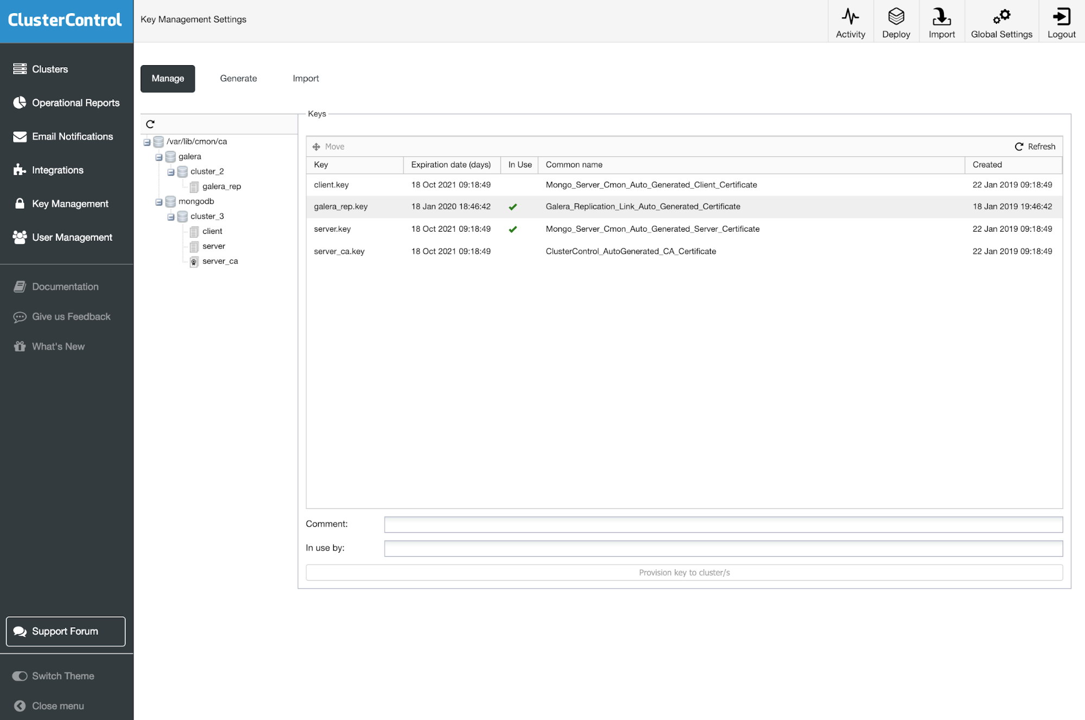Image resolution: width=1085 pixels, height=720 pixels.
Task: Collapse the mongodb tree node
Action: tap(159, 202)
